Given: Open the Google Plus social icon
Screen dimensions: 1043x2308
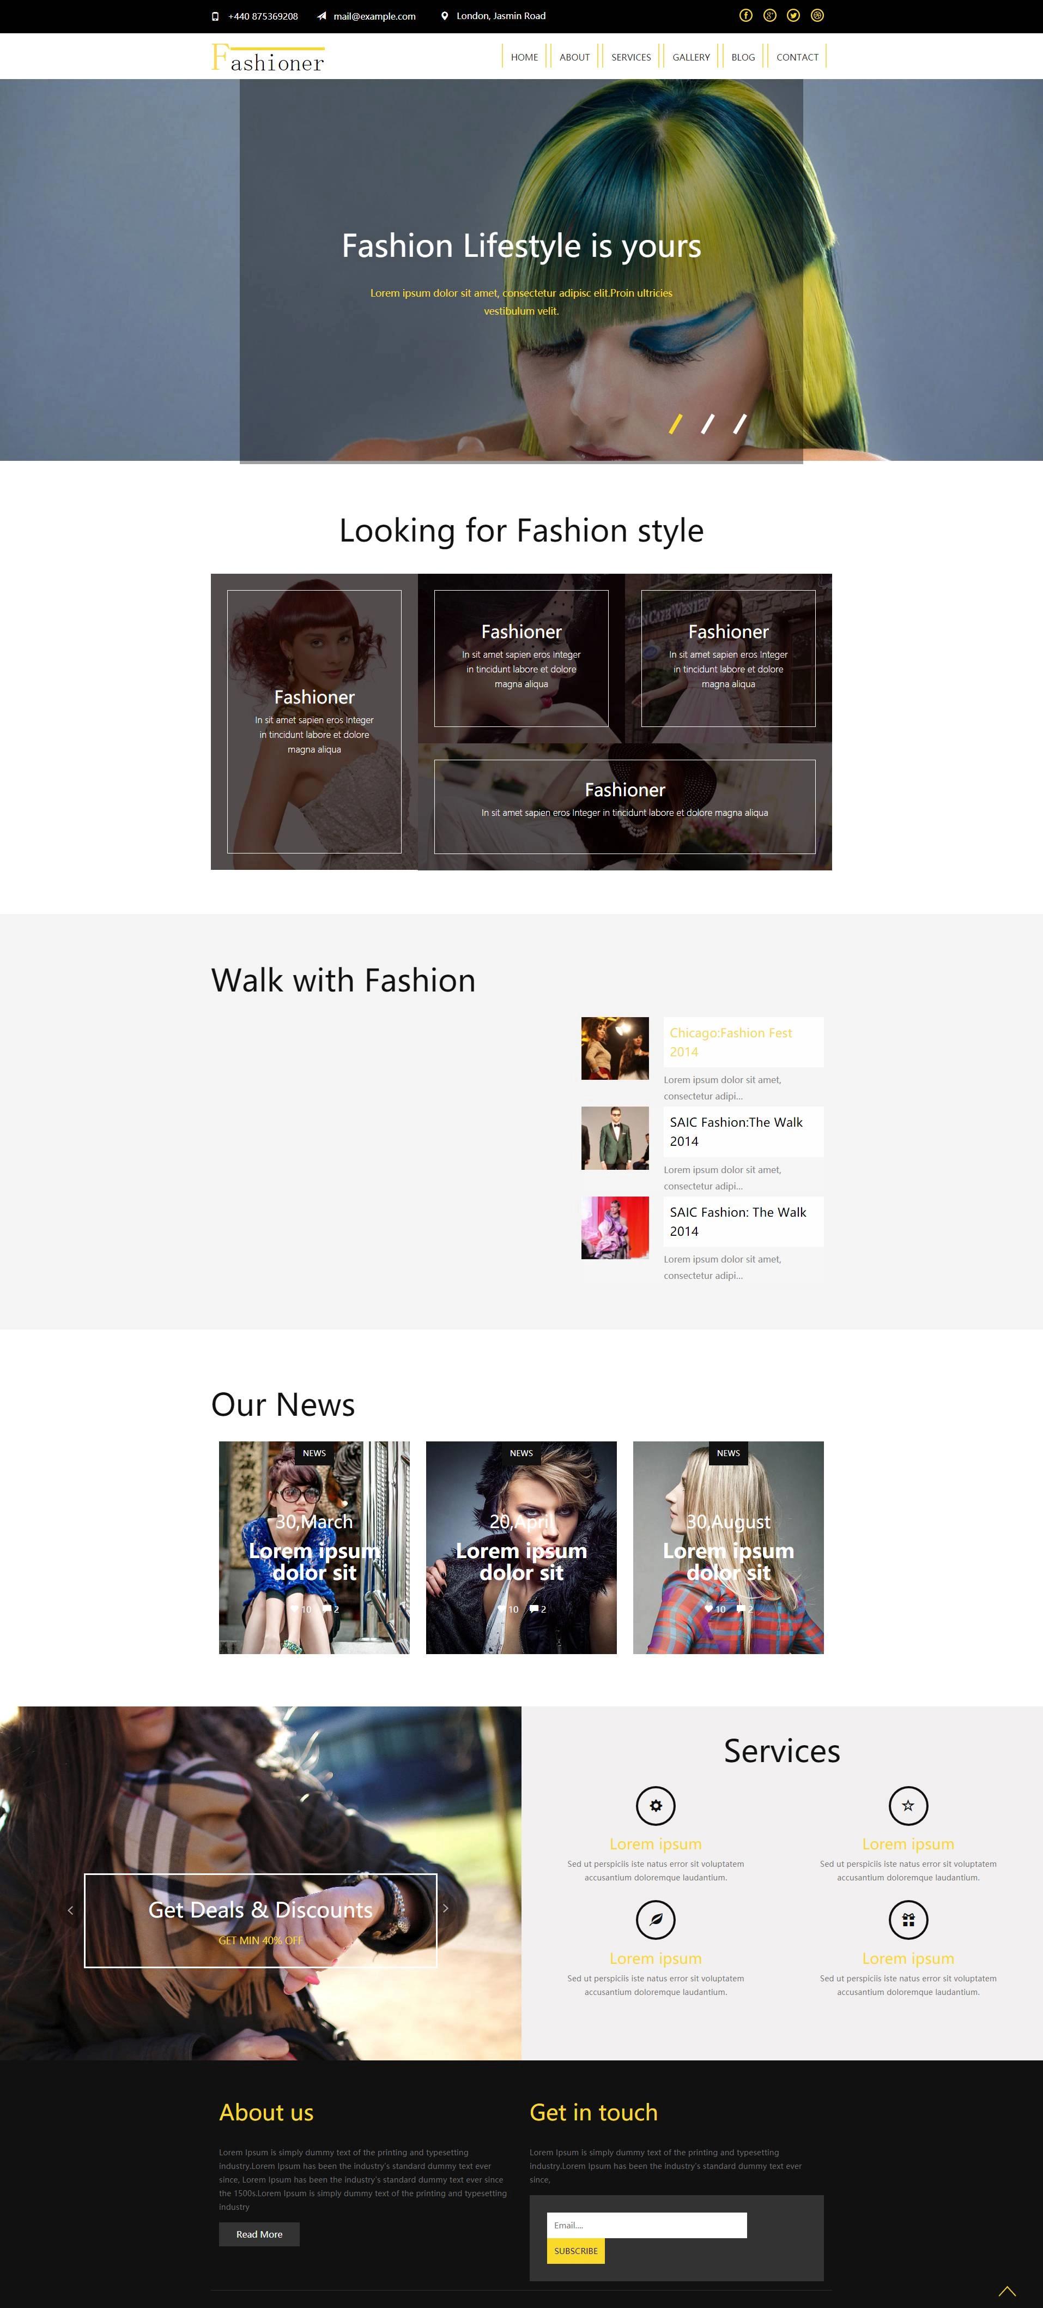Looking at the screenshot, I should (x=770, y=15).
